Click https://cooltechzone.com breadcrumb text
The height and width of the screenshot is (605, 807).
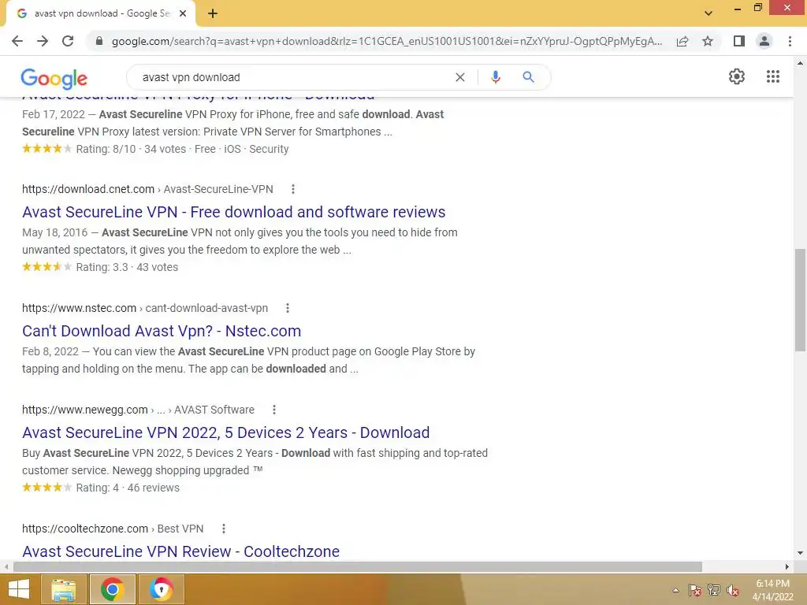click(x=85, y=529)
